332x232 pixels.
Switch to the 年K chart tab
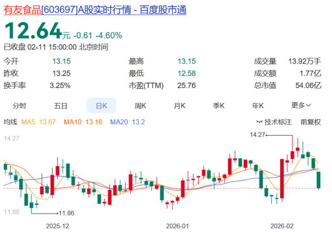(258, 106)
